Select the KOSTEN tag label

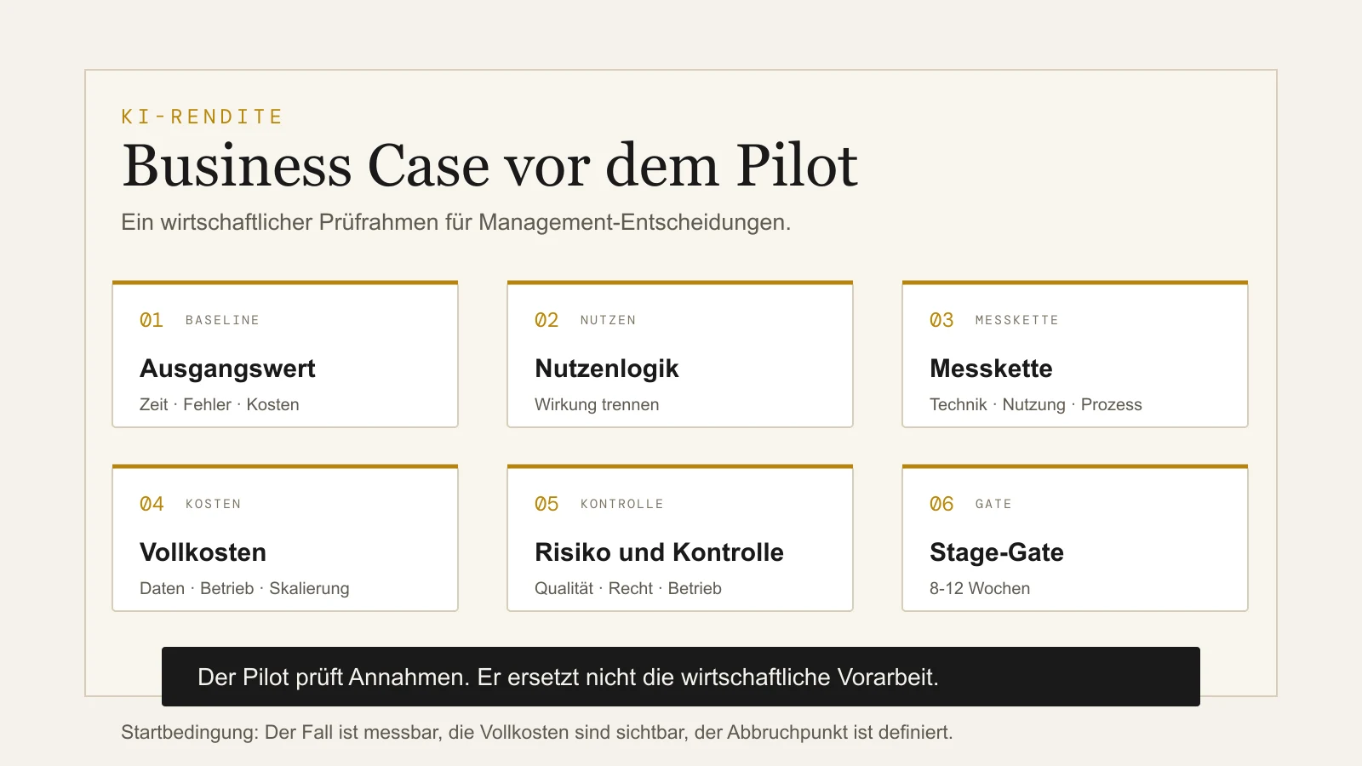pyautogui.click(x=213, y=504)
